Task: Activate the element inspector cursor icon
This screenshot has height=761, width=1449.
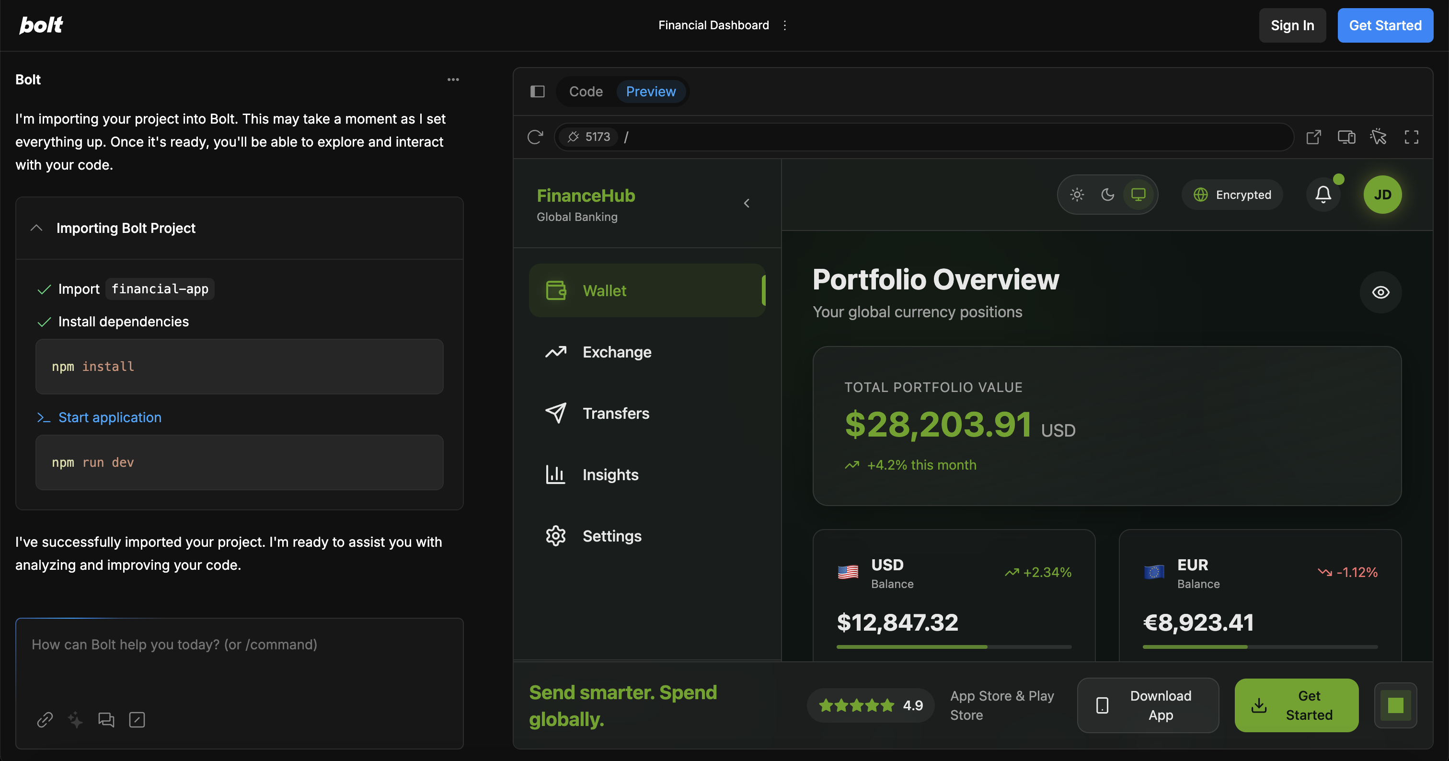Action: pyautogui.click(x=1378, y=137)
